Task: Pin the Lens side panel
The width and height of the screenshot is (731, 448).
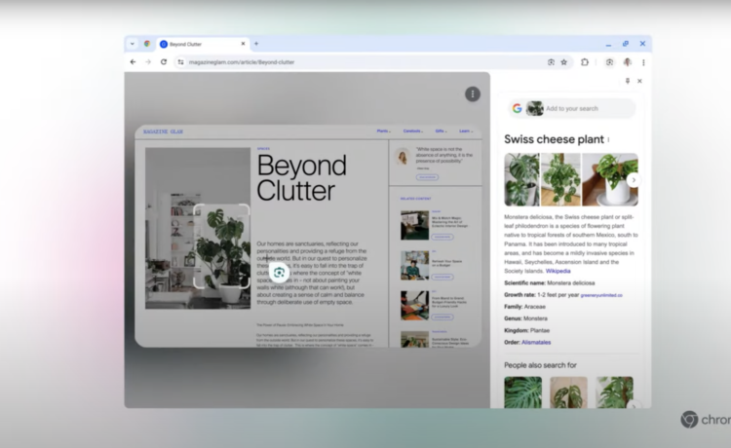Action: point(628,81)
